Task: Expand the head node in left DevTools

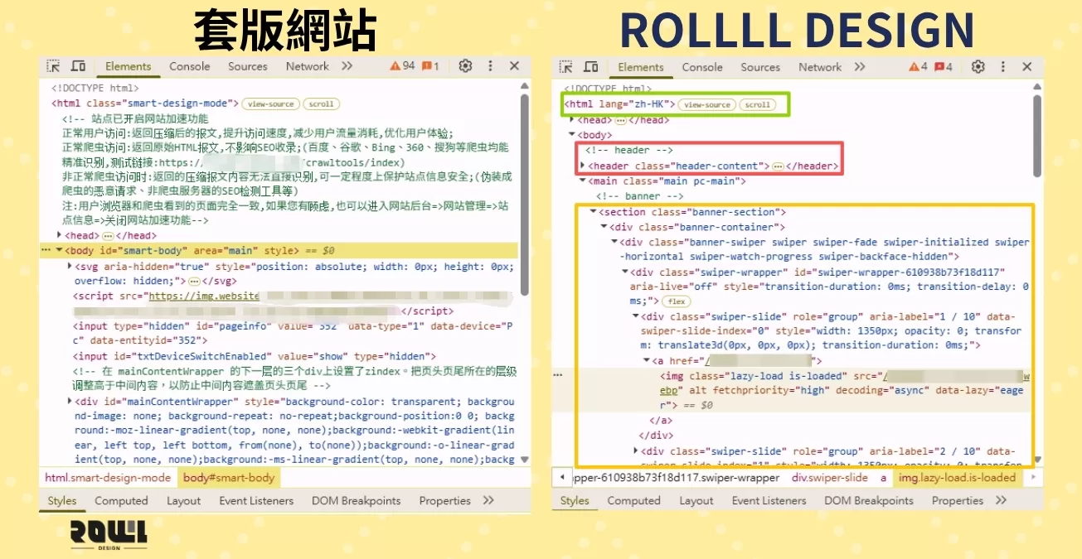Action: point(58,235)
